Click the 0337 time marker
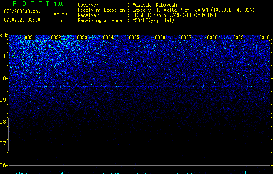This screenshot has height=174, width=273. (x=186, y=37)
